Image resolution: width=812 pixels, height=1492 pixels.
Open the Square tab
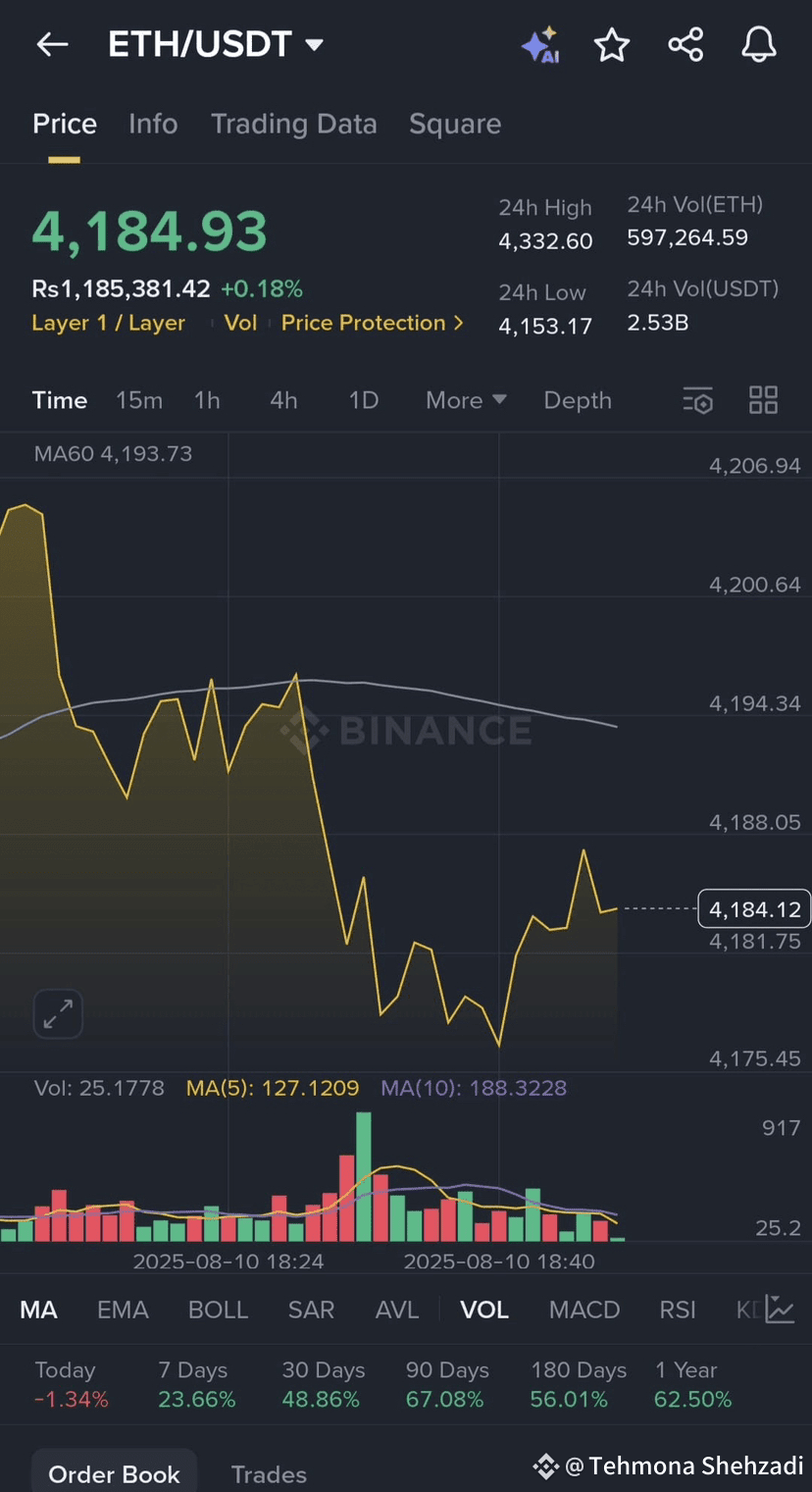[455, 124]
